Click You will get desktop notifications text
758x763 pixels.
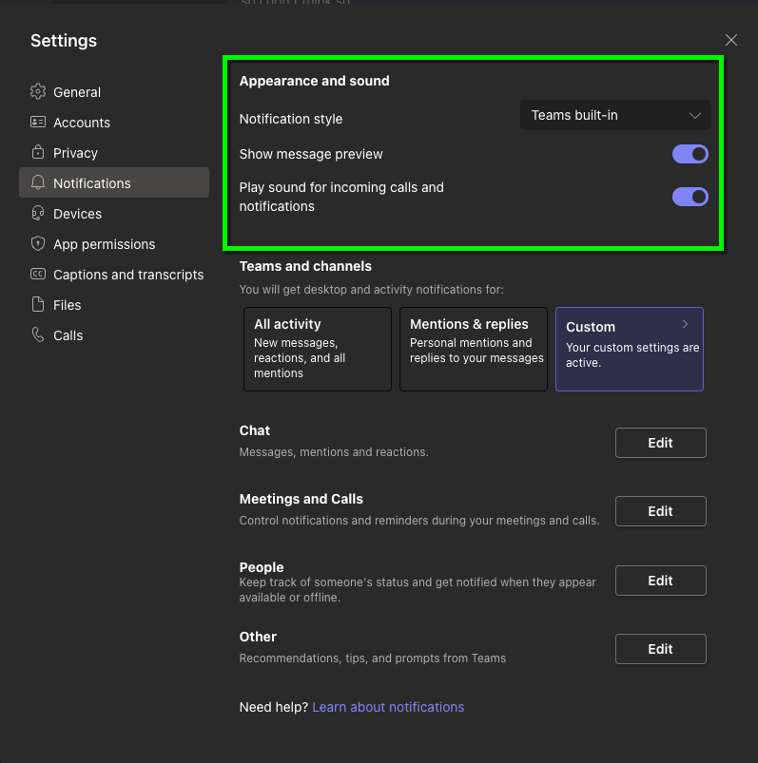371,290
